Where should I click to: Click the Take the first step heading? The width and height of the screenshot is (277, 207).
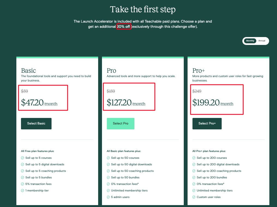(143, 10)
